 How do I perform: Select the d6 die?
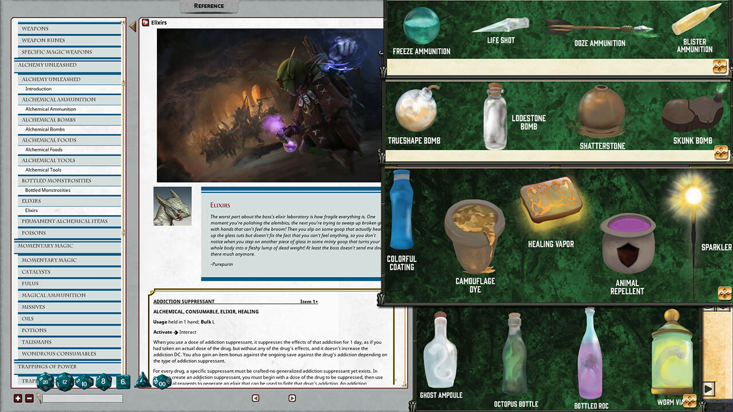coord(123,381)
